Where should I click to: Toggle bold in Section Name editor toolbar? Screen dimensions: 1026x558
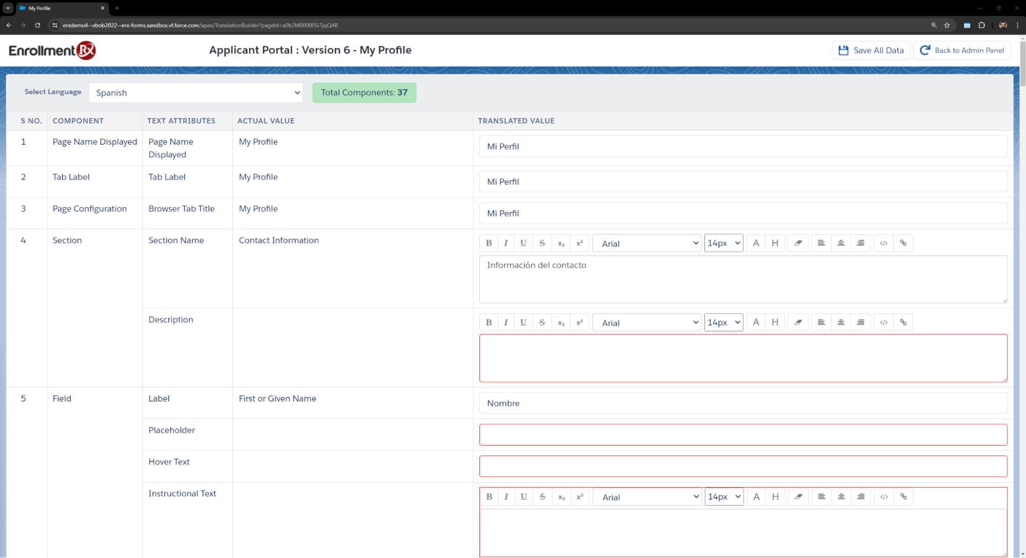(x=489, y=243)
